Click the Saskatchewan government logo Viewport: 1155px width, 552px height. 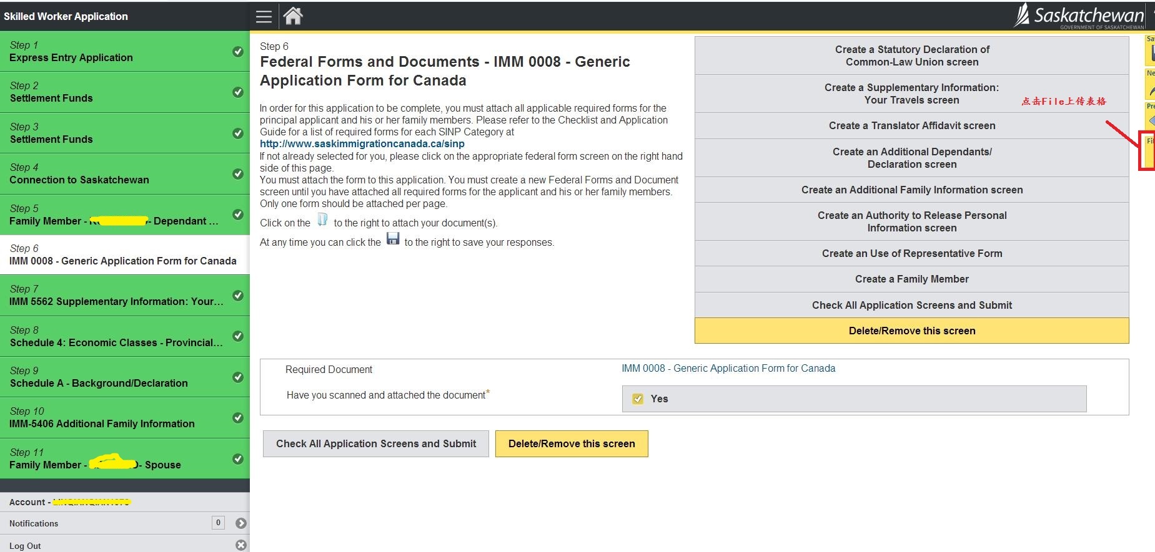1082,16
